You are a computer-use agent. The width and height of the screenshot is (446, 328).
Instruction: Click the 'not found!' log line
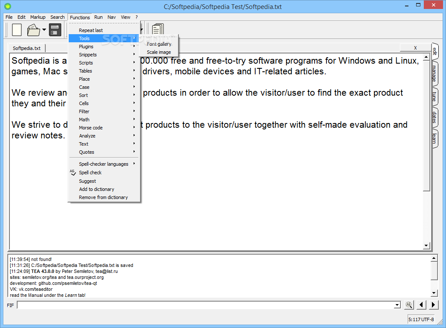click(31, 259)
